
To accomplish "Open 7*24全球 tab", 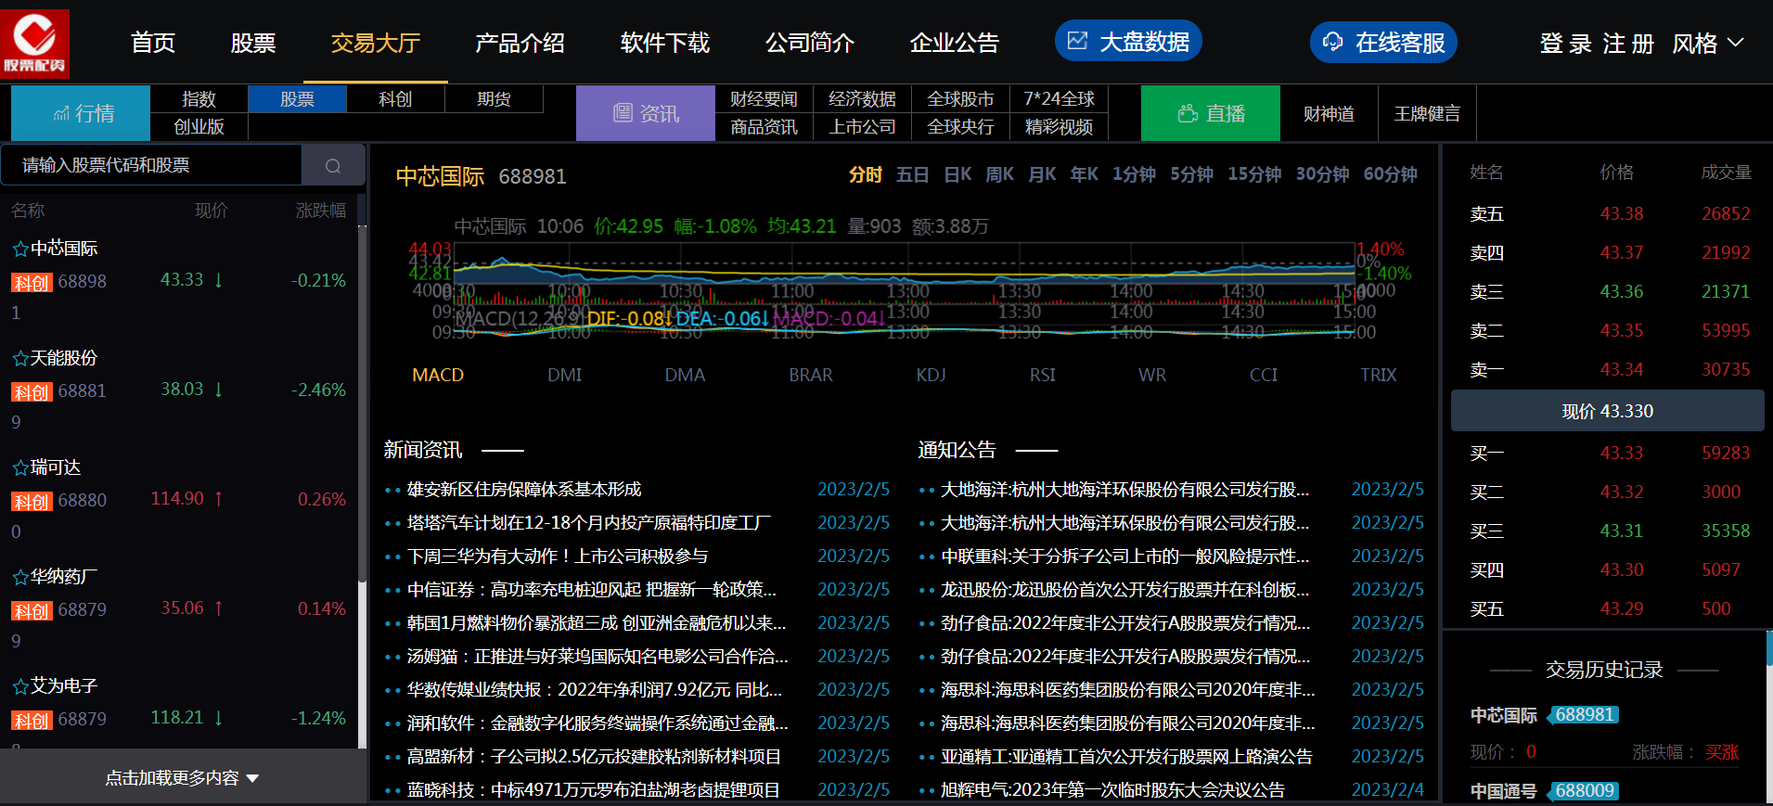I will click(1060, 99).
